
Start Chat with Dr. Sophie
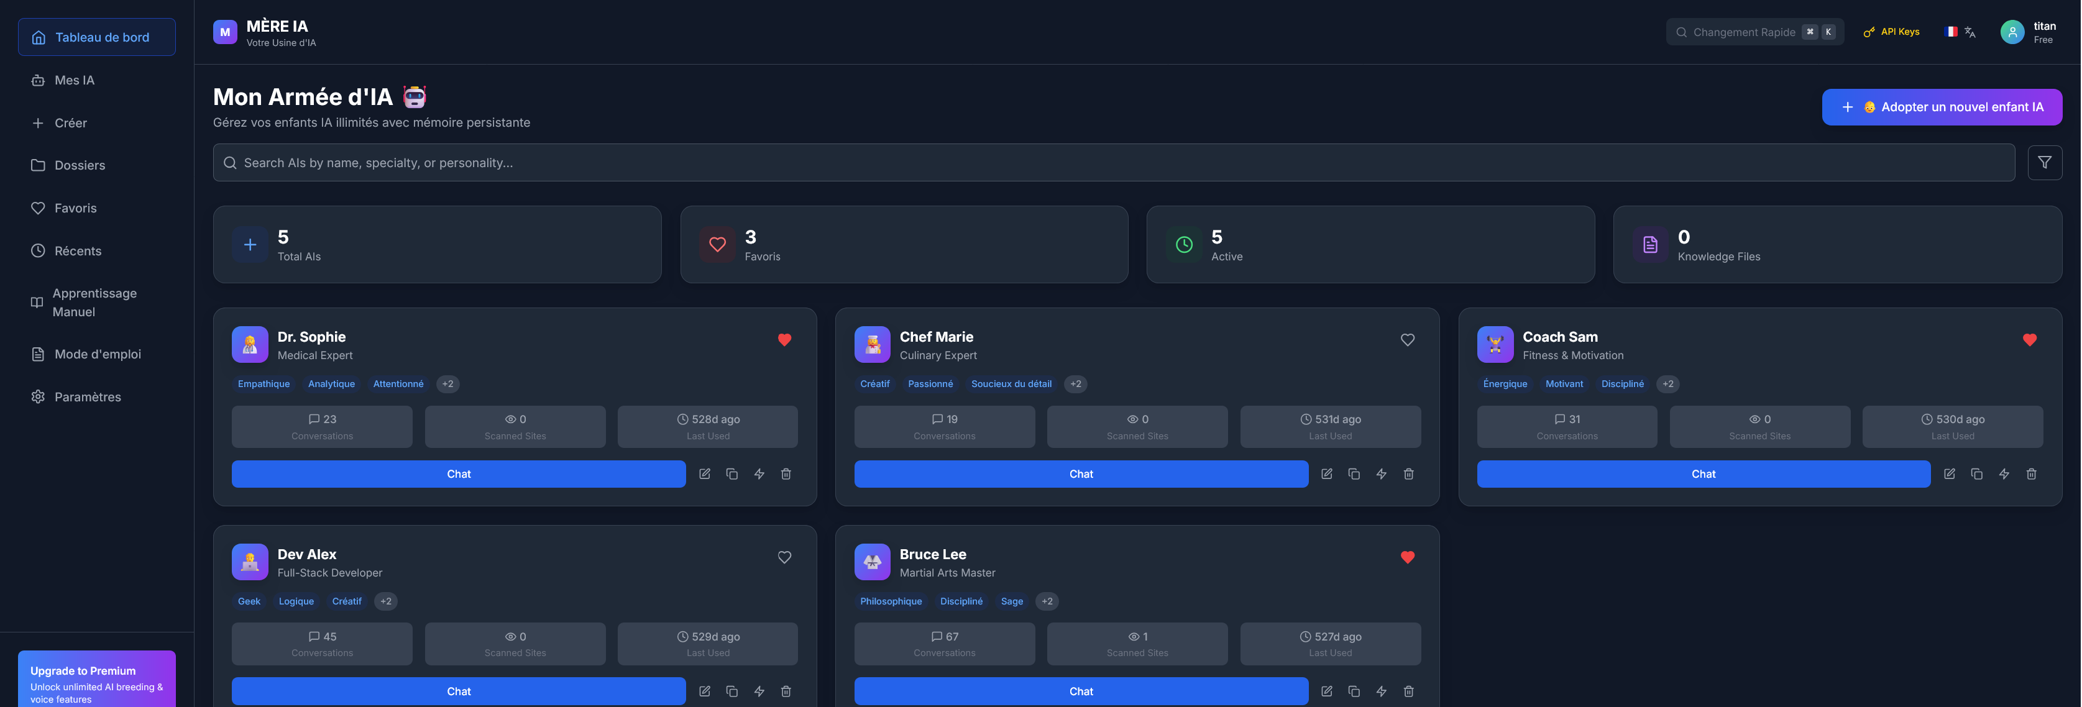[x=459, y=474]
